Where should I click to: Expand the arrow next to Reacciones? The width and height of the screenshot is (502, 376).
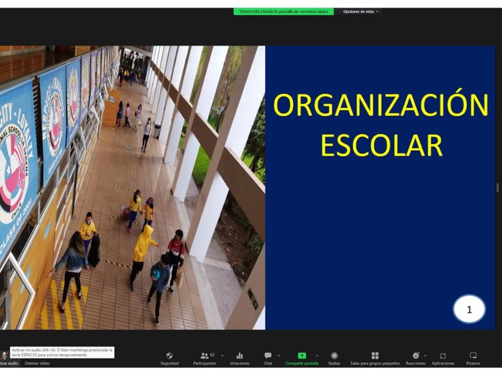click(425, 355)
